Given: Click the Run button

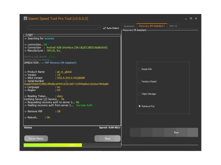Looking at the screenshot, I should coord(164,132).
